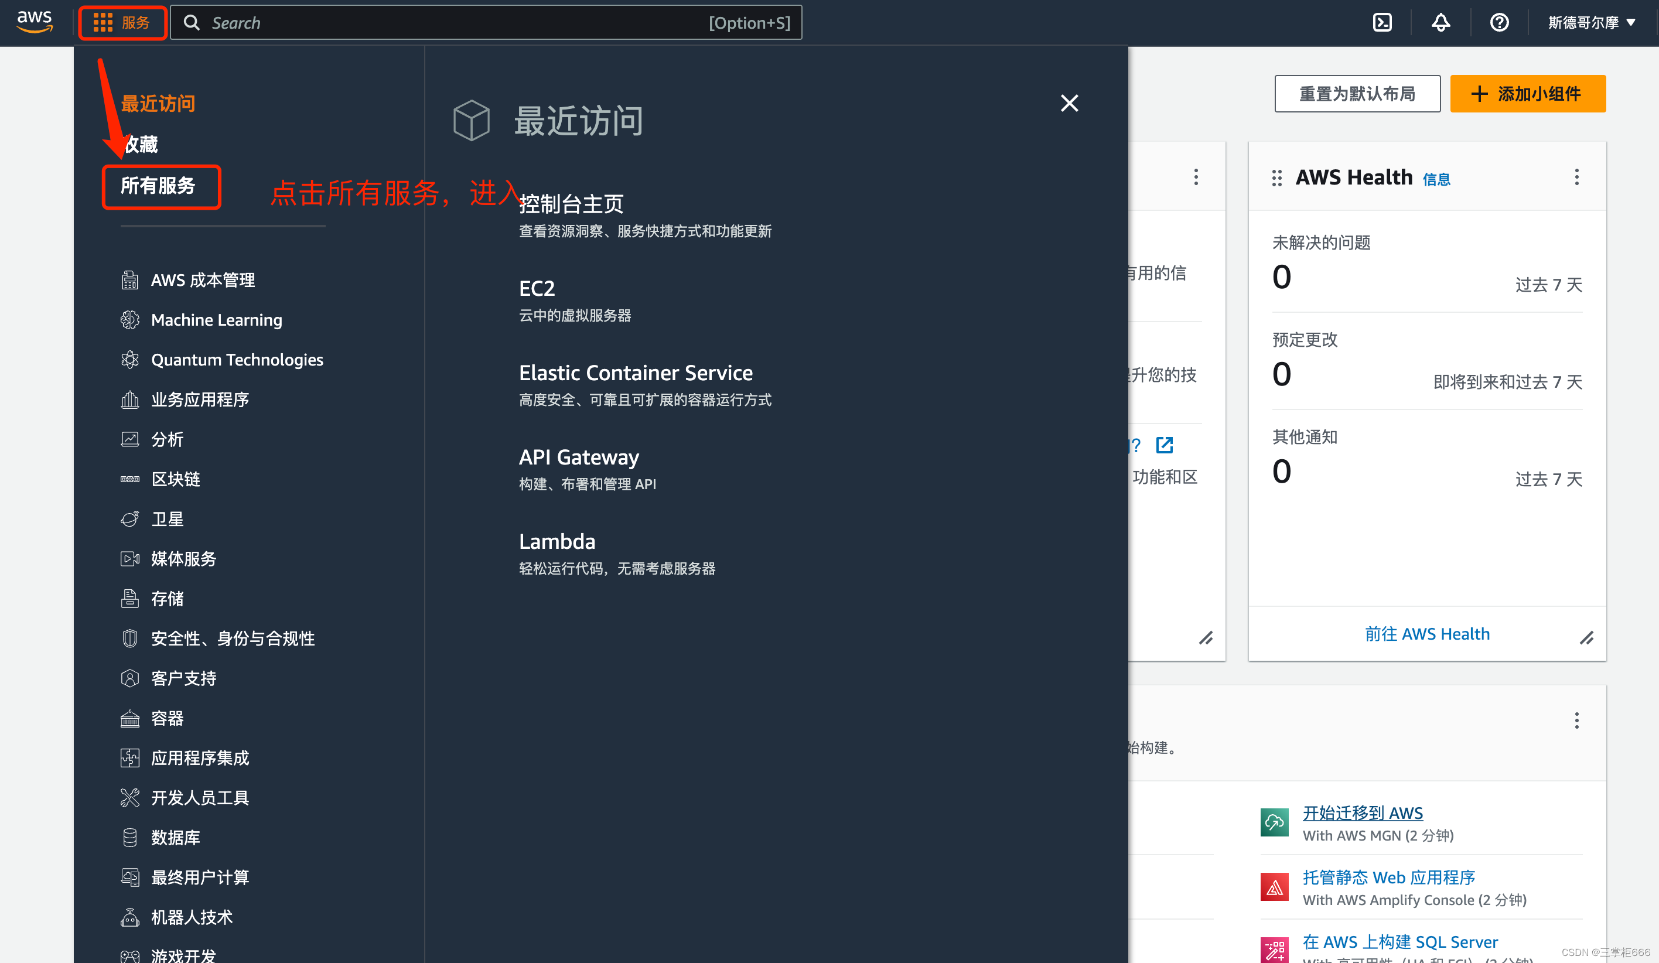Open the Quantum Technologies category label
The height and width of the screenshot is (963, 1659).
[x=237, y=360]
